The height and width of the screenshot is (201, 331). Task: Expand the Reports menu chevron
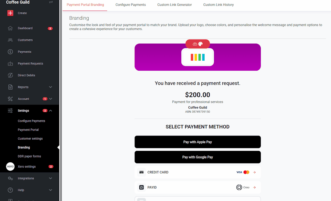(x=50, y=87)
